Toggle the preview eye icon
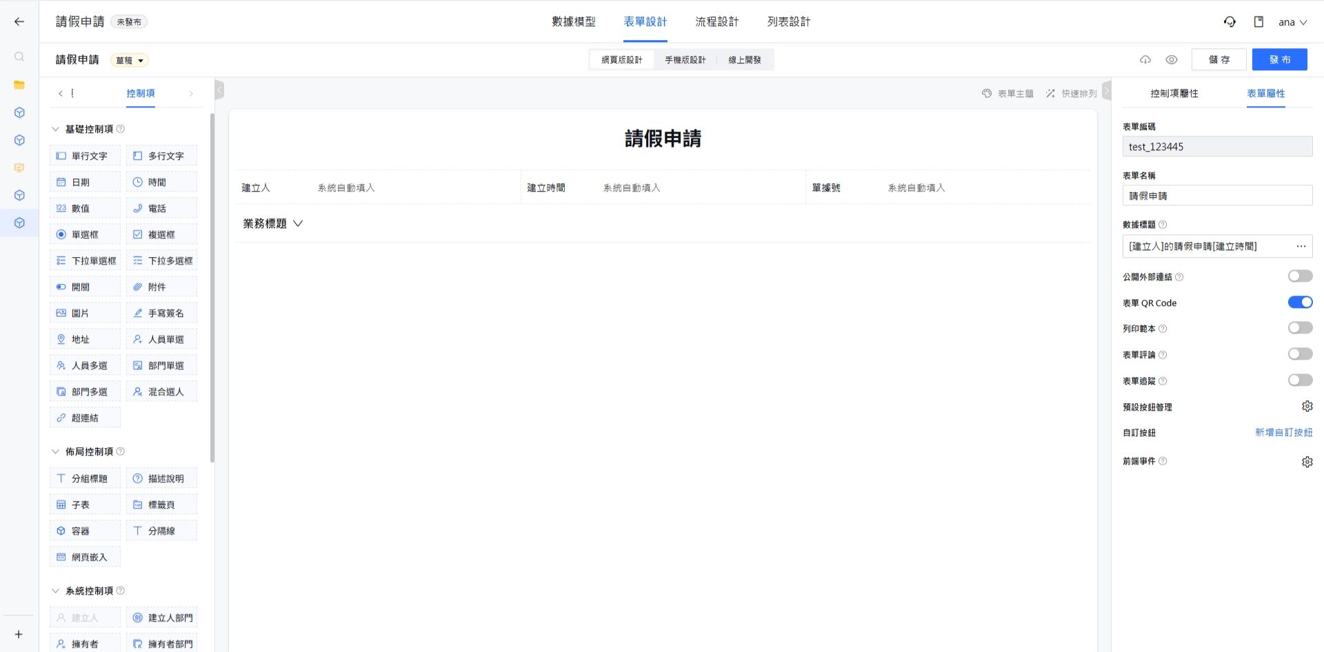 1172,60
